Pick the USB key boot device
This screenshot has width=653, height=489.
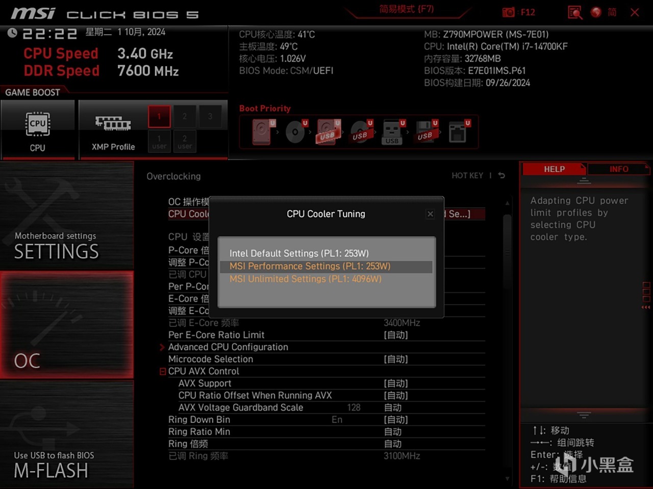pyautogui.click(x=393, y=132)
